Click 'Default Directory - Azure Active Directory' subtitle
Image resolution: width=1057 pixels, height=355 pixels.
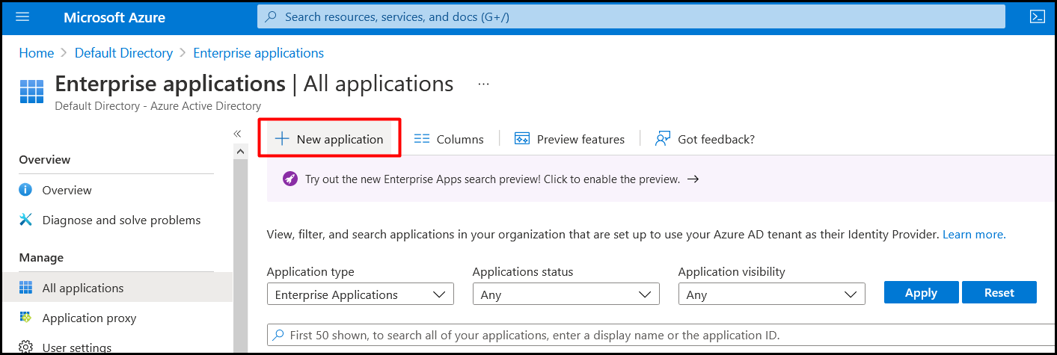(x=158, y=106)
